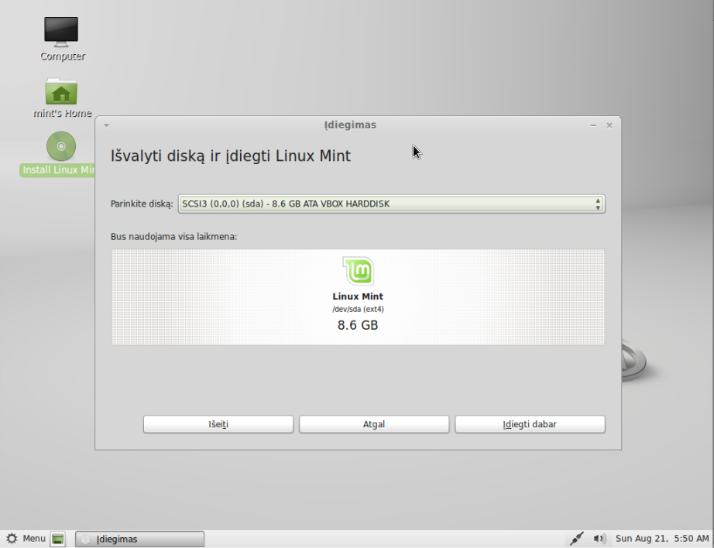Screen dimensions: 714x548
Task: Open the Menu gear icon in panel
Action: pyautogui.click(x=12, y=539)
